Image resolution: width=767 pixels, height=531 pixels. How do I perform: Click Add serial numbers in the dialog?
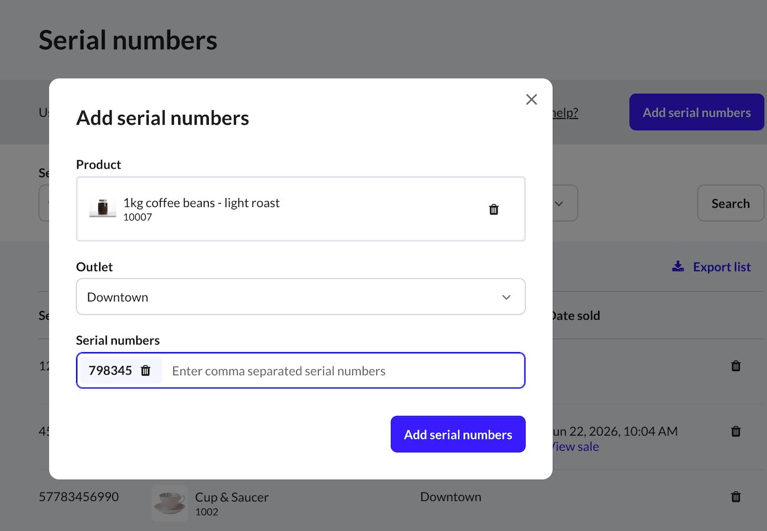pyautogui.click(x=458, y=434)
